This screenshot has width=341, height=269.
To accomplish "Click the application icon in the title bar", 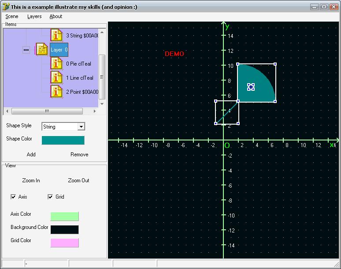I will [6, 7].
